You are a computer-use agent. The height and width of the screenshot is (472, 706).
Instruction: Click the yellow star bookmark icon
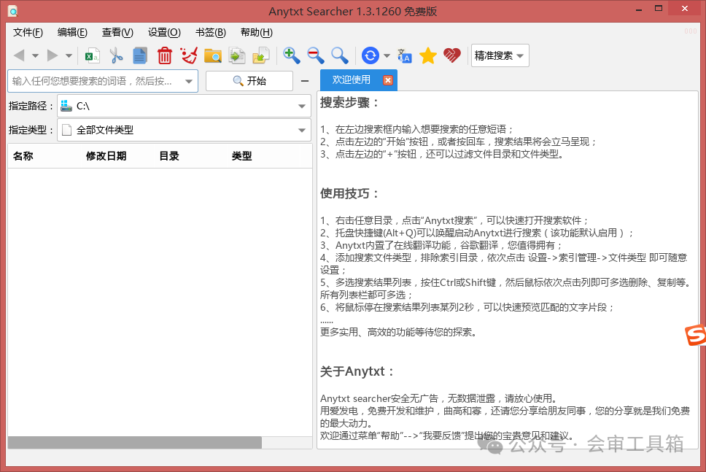(428, 55)
